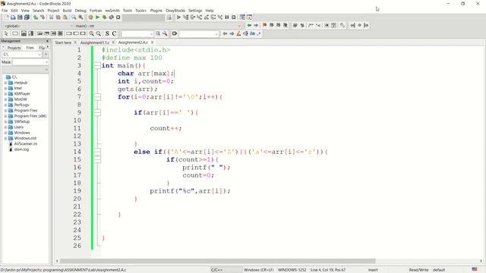Save the current file via toolbar icon
Screen dimensions: 486x273
pyautogui.click(x=20, y=17)
